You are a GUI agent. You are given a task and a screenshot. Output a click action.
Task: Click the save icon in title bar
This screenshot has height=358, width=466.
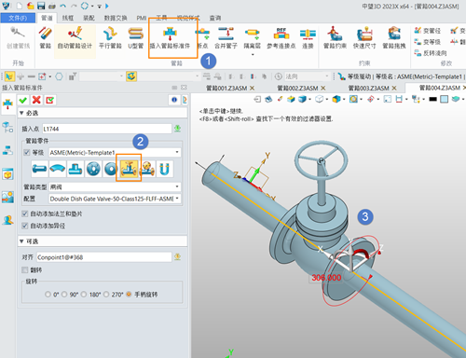click(x=41, y=6)
